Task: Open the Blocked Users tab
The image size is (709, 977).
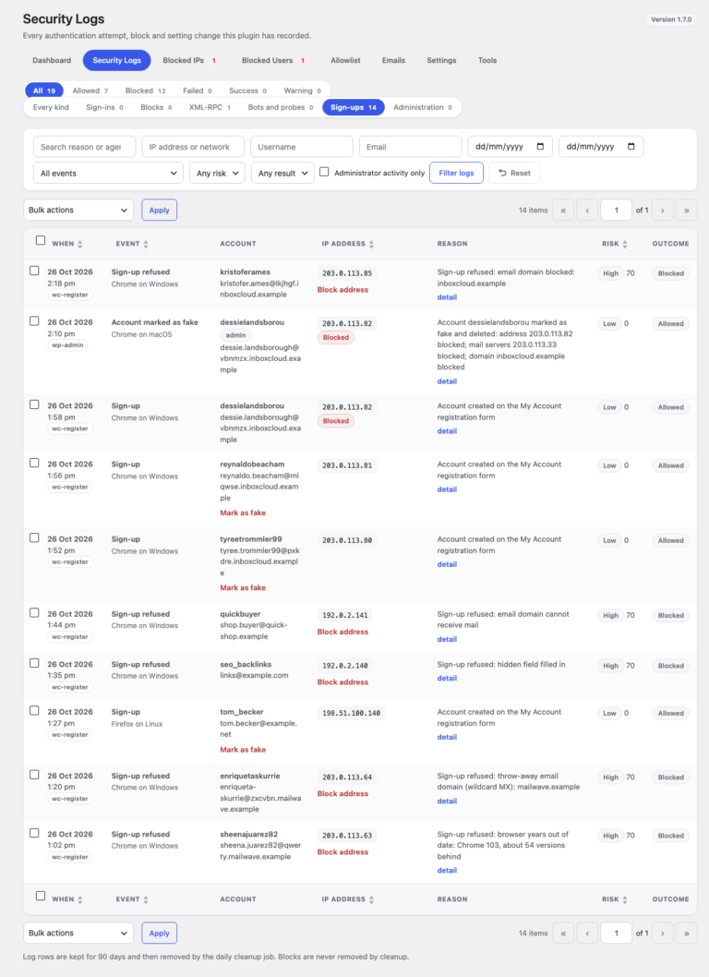Action: pos(273,60)
